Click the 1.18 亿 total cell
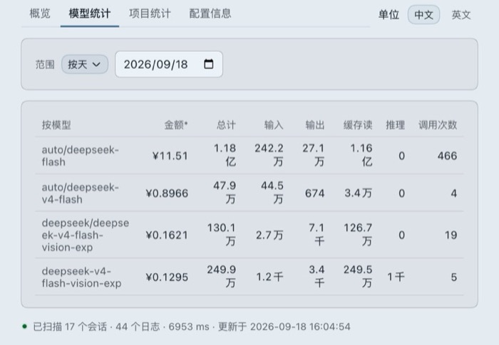The height and width of the screenshot is (345, 499). pos(225,155)
